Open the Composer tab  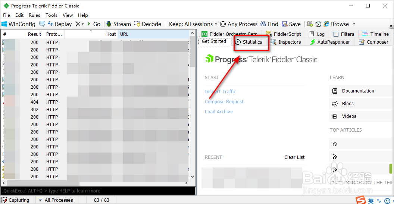pyautogui.click(x=373, y=42)
